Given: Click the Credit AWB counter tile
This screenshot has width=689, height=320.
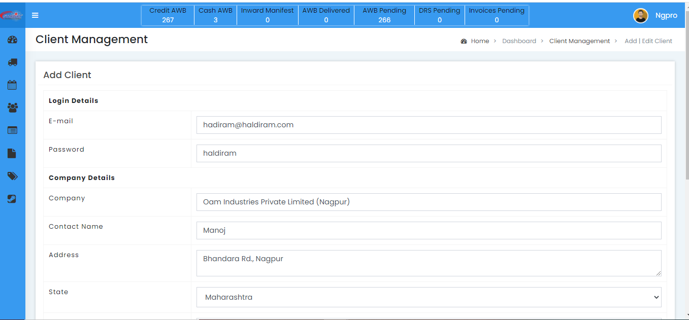Looking at the screenshot, I should (x=168, y=15).
